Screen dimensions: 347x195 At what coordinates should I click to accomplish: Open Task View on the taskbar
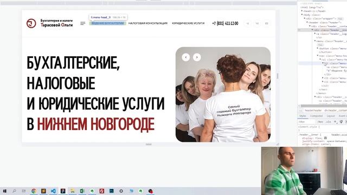click(x=24, y=191)
